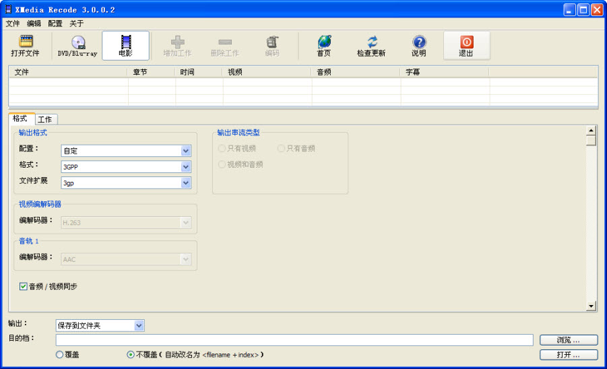Expand the 格式 3GPP dropdown
Image resolution: width=607 pixels, height=369 pixels.
(186, 167)
